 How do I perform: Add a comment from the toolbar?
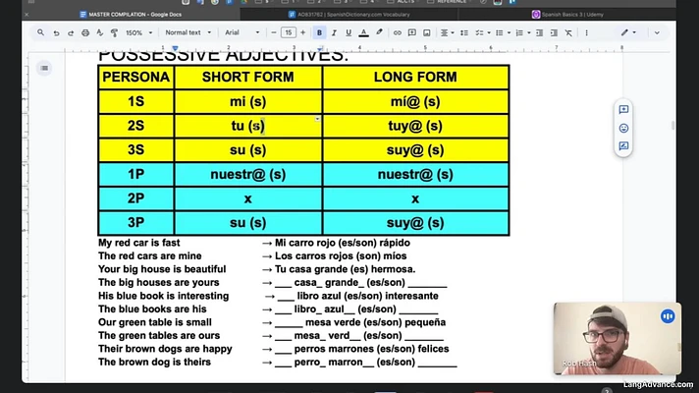click(412, 32)
